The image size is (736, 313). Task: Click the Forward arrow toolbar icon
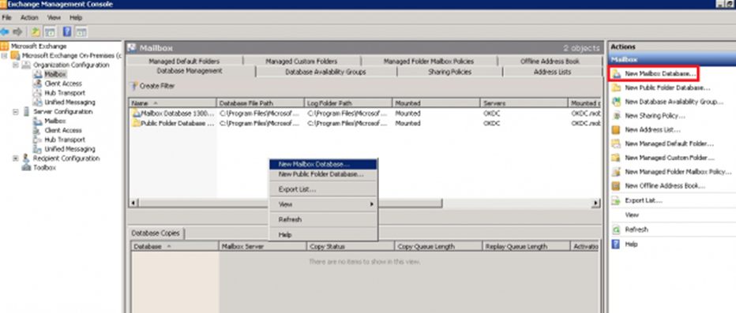[17, 32]
